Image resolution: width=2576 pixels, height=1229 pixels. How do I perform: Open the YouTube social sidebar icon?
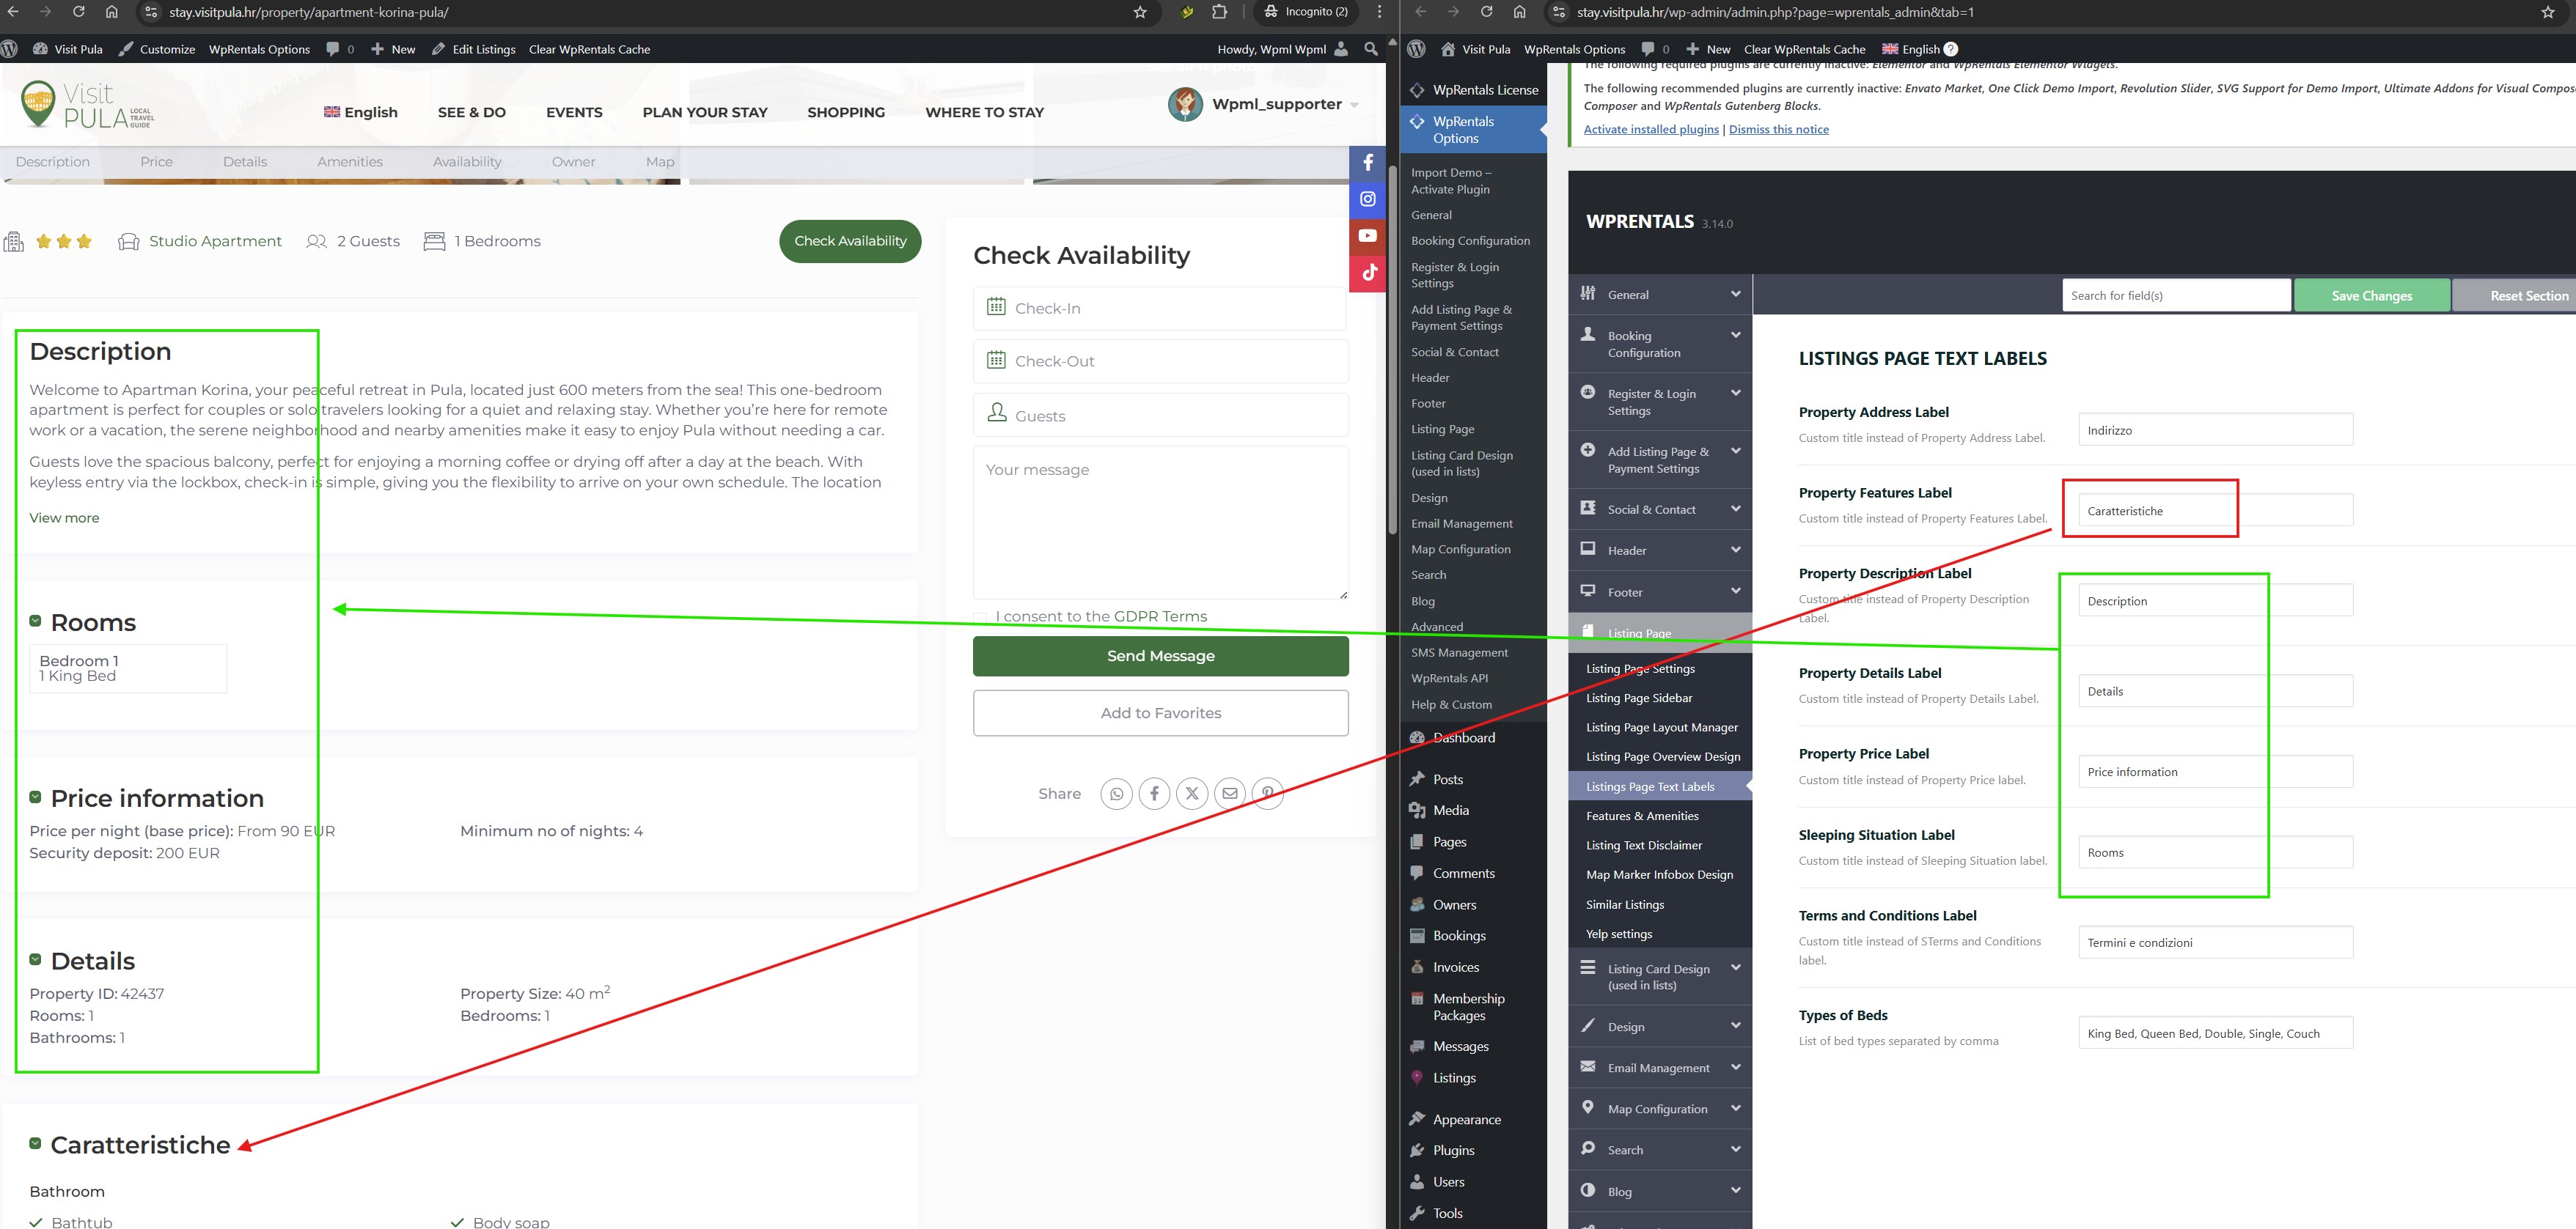coord(1367,236)
